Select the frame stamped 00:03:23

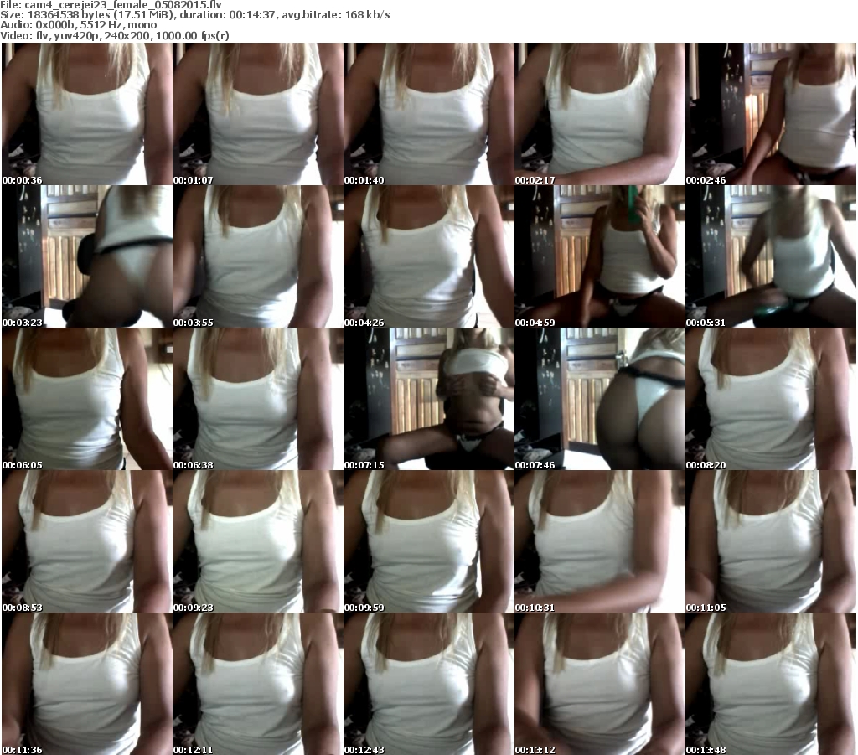coord(87,256)
